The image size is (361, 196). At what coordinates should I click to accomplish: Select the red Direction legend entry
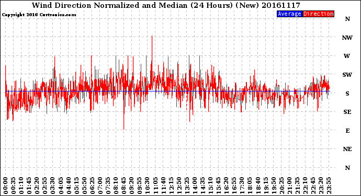(318, 14)
